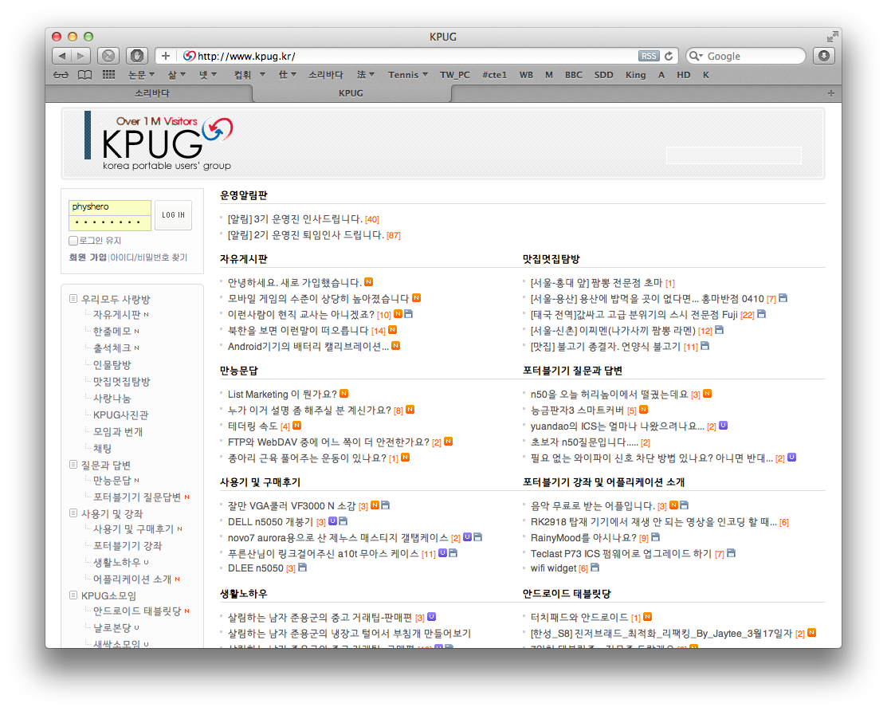Viewport: 887px width, 711px height.
Task: Open the #cte1 bookmark
Action: pos(494,75)
